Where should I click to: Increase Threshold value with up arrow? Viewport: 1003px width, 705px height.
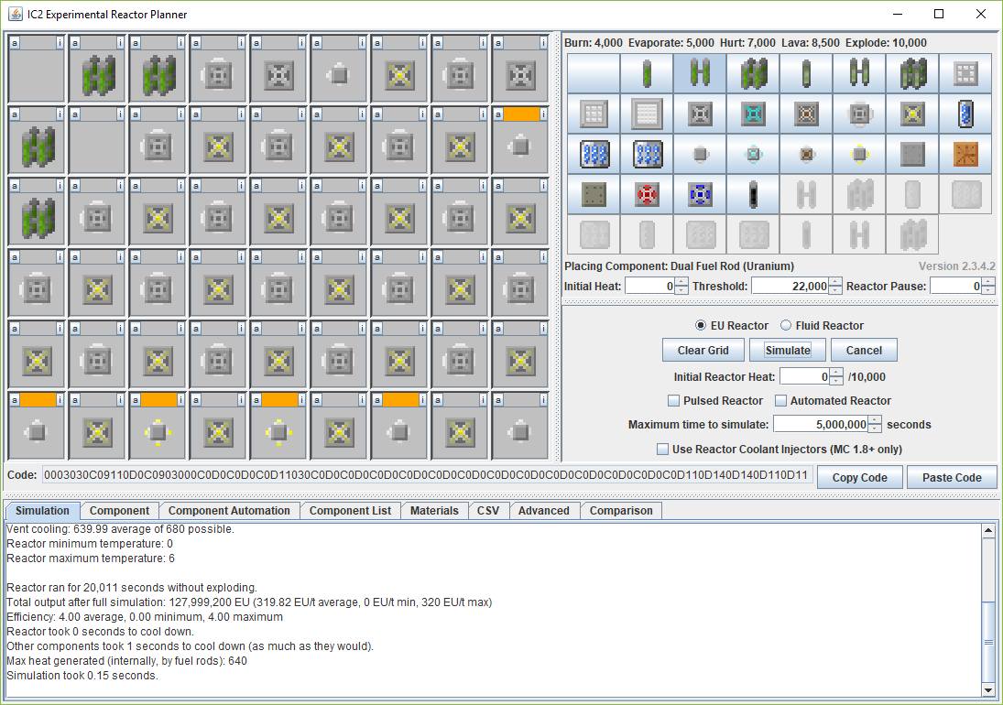[x=835, y=282]
